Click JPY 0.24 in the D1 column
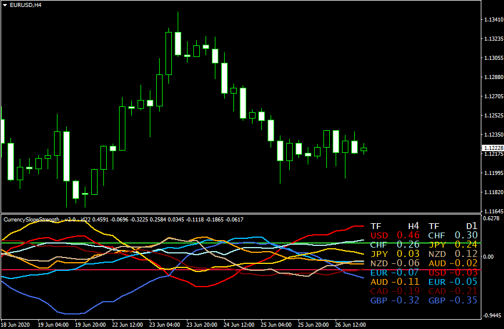The image size is (504, 329). click(x=452, y=245)
